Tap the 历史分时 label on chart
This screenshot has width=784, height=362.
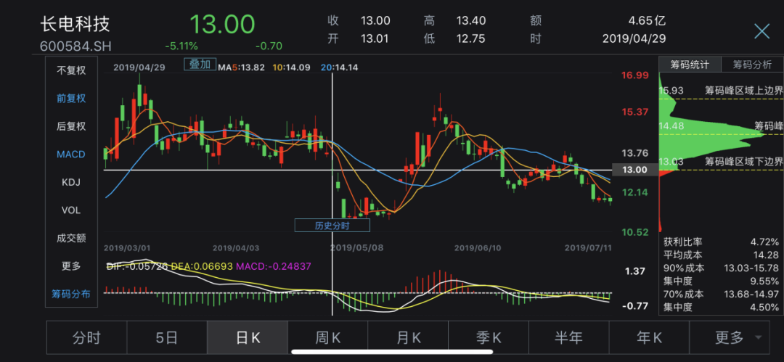coord(332,226)
